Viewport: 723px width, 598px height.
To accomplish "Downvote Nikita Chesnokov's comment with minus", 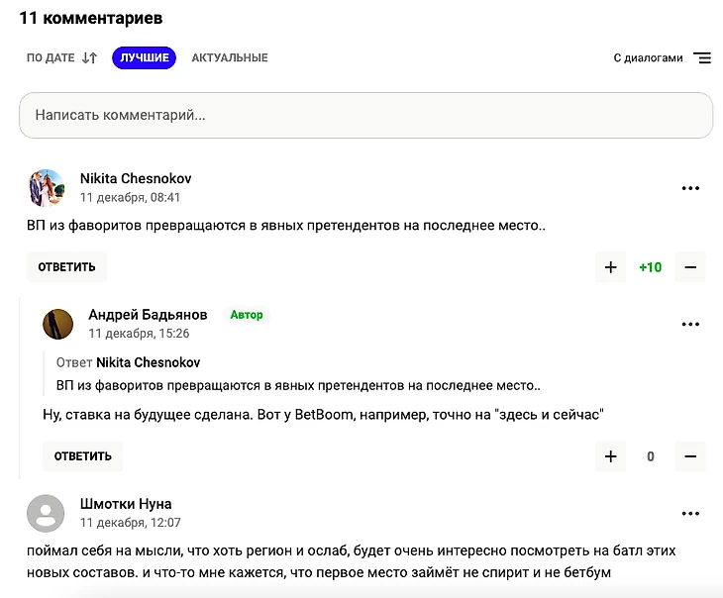I will coord(690,267).
